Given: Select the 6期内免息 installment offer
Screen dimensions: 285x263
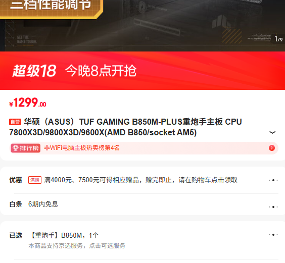Looking at the screenshot, I should (43, 204).
